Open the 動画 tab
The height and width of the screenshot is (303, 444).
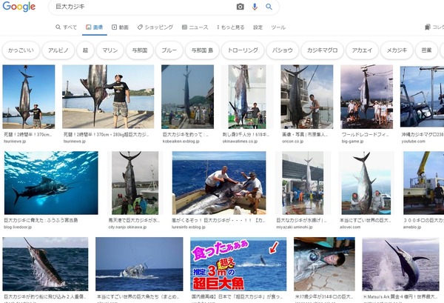tap(120, 27)
